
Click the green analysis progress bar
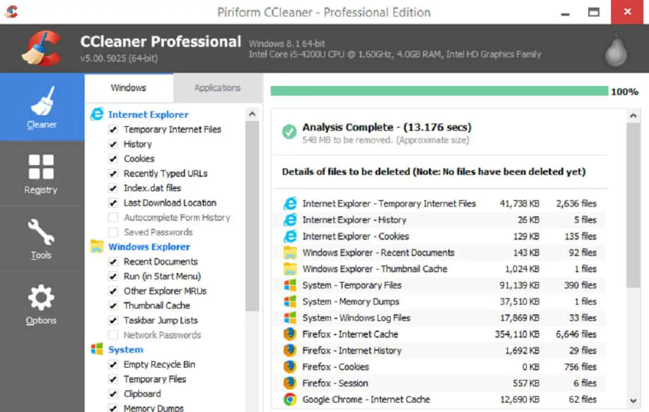(439, 91)
